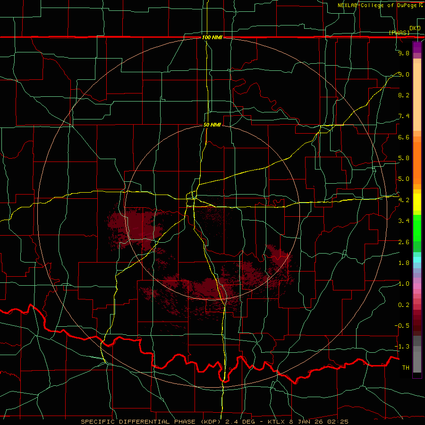Click the 8.2 scale value

click(404, 95)
